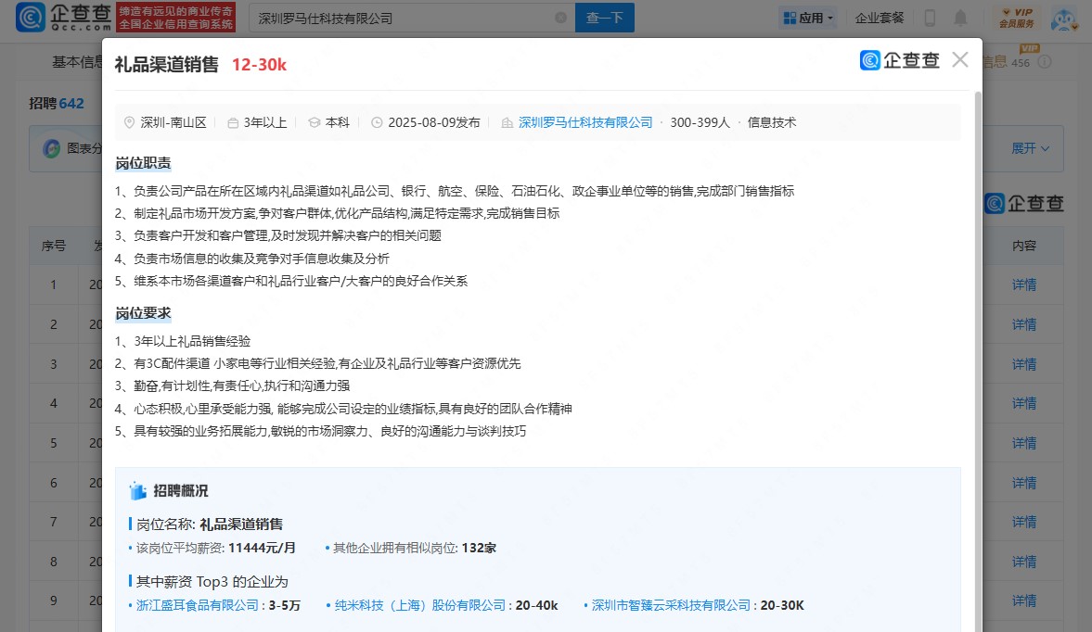Open 详情 for row 7

pyautogui.click(x=1023, y=522)
